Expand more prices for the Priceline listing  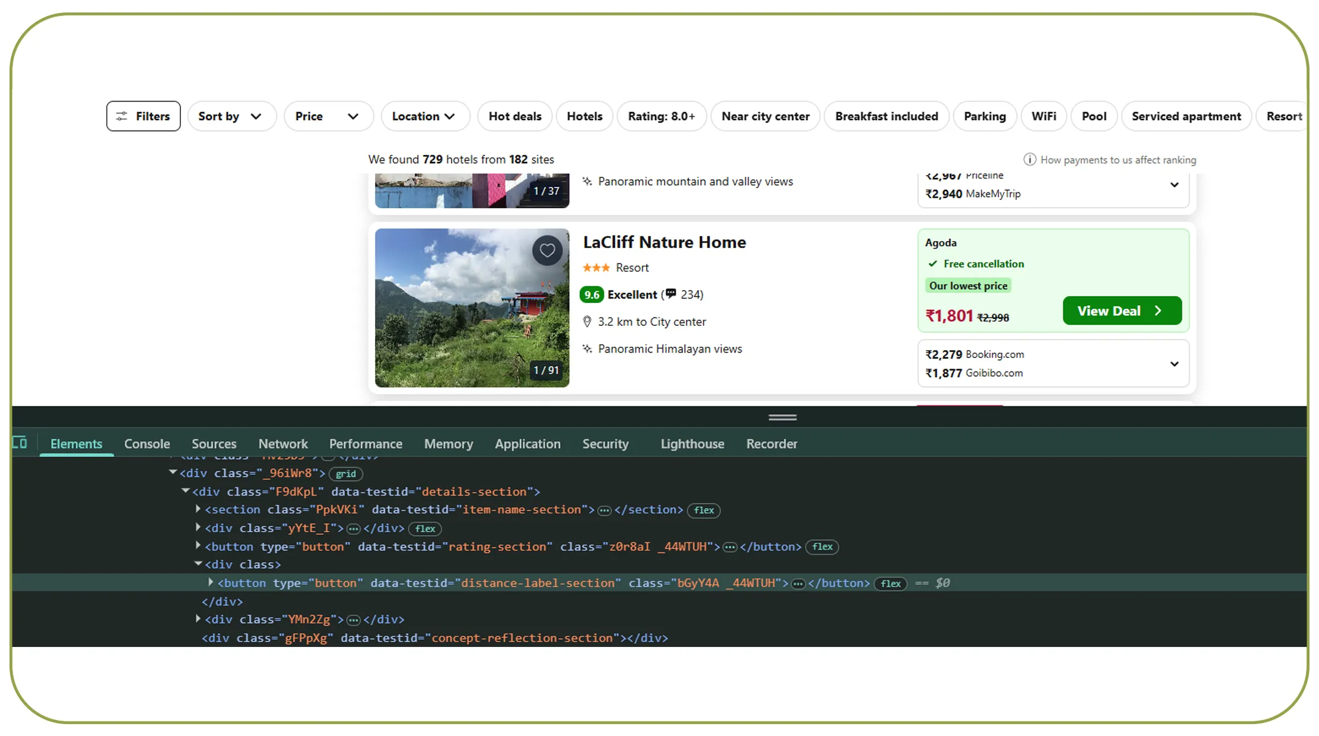(x=1174, y=185)
